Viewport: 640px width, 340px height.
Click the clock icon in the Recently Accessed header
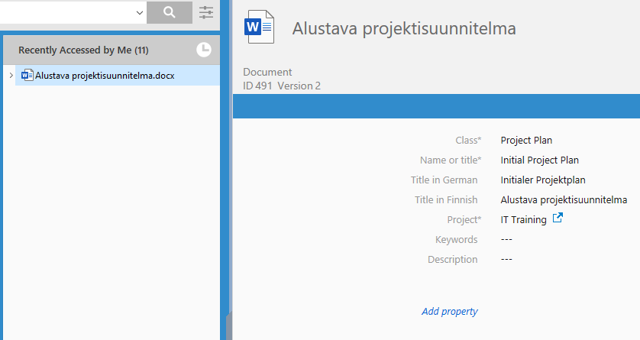(204, 50)
